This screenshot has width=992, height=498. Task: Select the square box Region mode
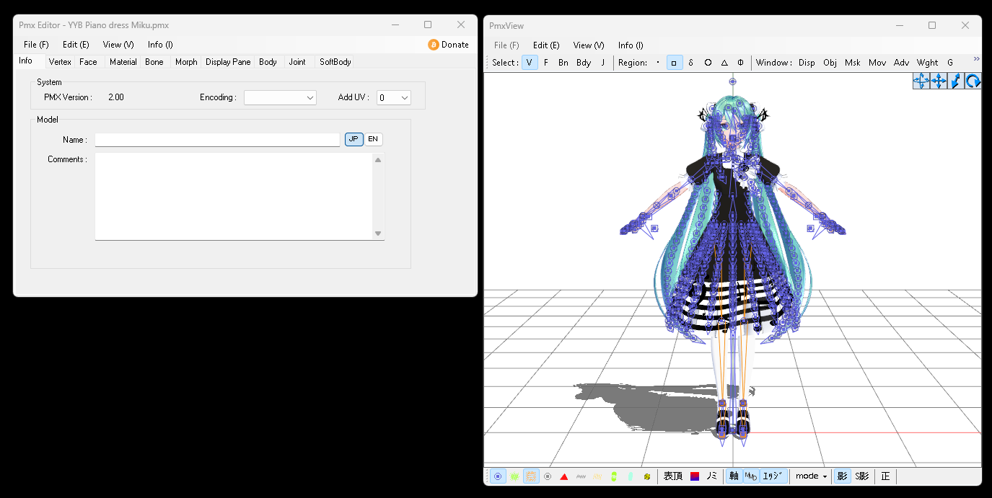point(675,63)
